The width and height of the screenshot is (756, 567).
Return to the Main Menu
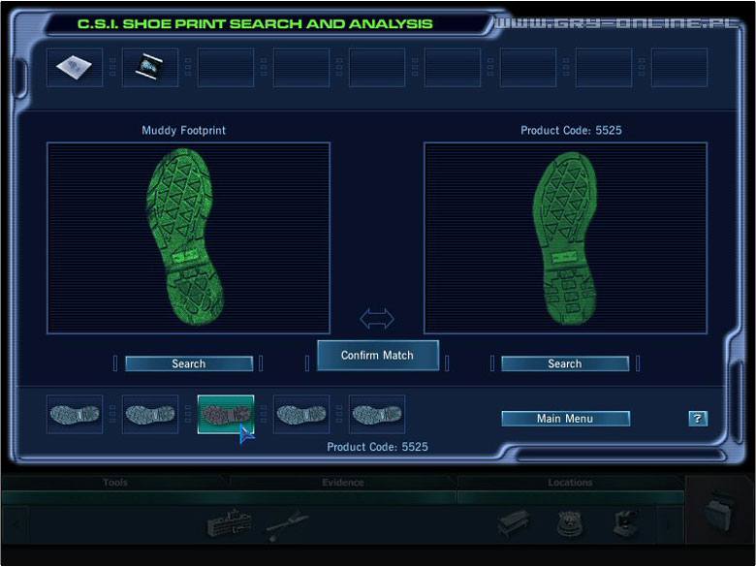tap(566, 419)
